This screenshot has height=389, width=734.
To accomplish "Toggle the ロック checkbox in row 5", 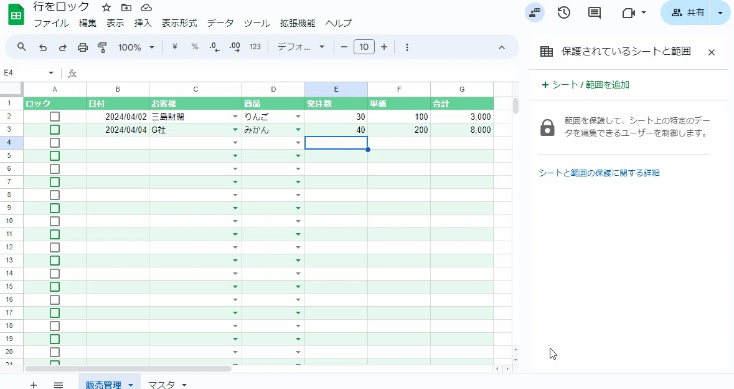I will 55,156.
